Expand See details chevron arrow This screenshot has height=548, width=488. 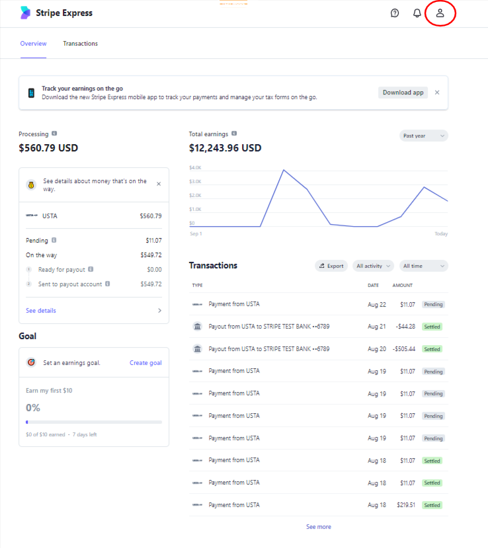click(x=159, y=310)
